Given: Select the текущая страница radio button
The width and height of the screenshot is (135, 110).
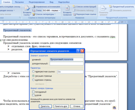Looking at the screenshot, I should click(33, 76).
